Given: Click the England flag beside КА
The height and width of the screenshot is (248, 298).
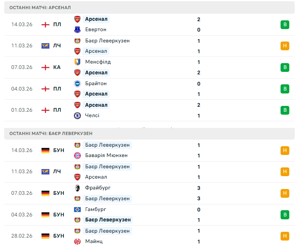Looking at the screenshot, I should 45,67.
